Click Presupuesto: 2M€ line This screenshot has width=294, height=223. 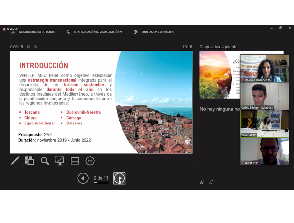(x=35, y=134)
